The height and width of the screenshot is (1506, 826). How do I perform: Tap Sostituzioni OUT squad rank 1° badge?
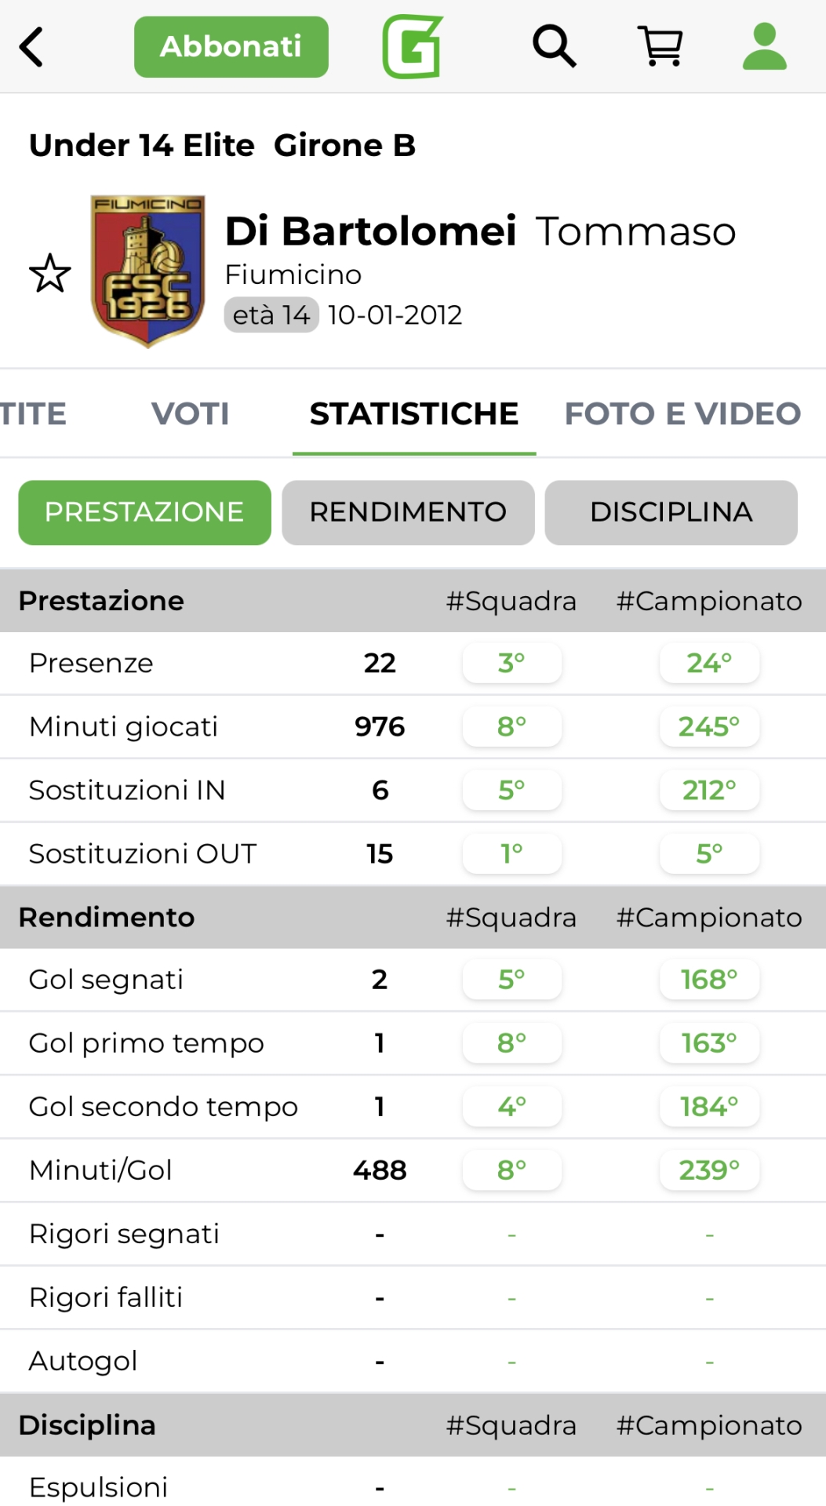click(x=511, y=853)
